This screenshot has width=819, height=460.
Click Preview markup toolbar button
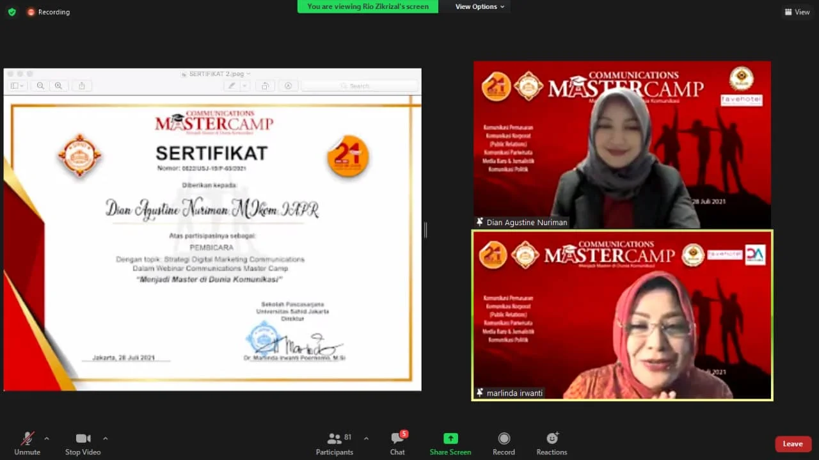pos(288,86)
